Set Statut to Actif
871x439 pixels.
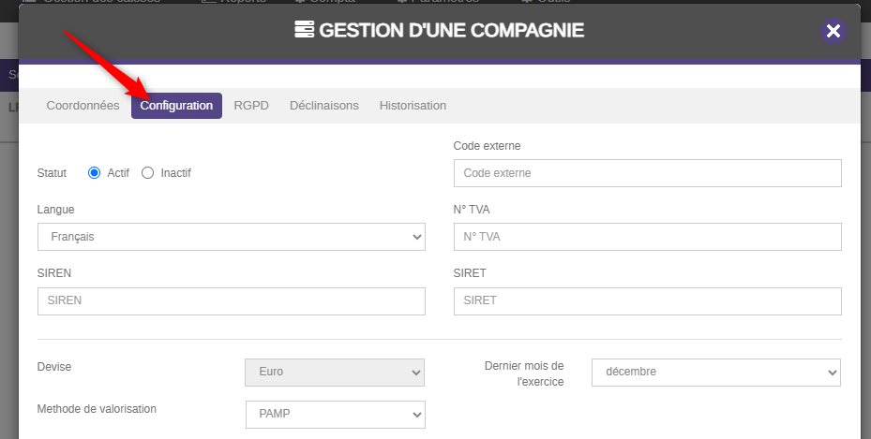click(x=94, y=173)
